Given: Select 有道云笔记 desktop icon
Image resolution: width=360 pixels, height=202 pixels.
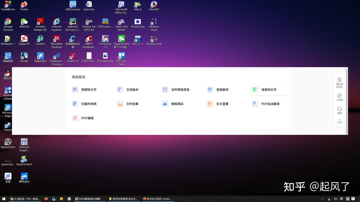Looking at the screenshot, I should [40, 58].
